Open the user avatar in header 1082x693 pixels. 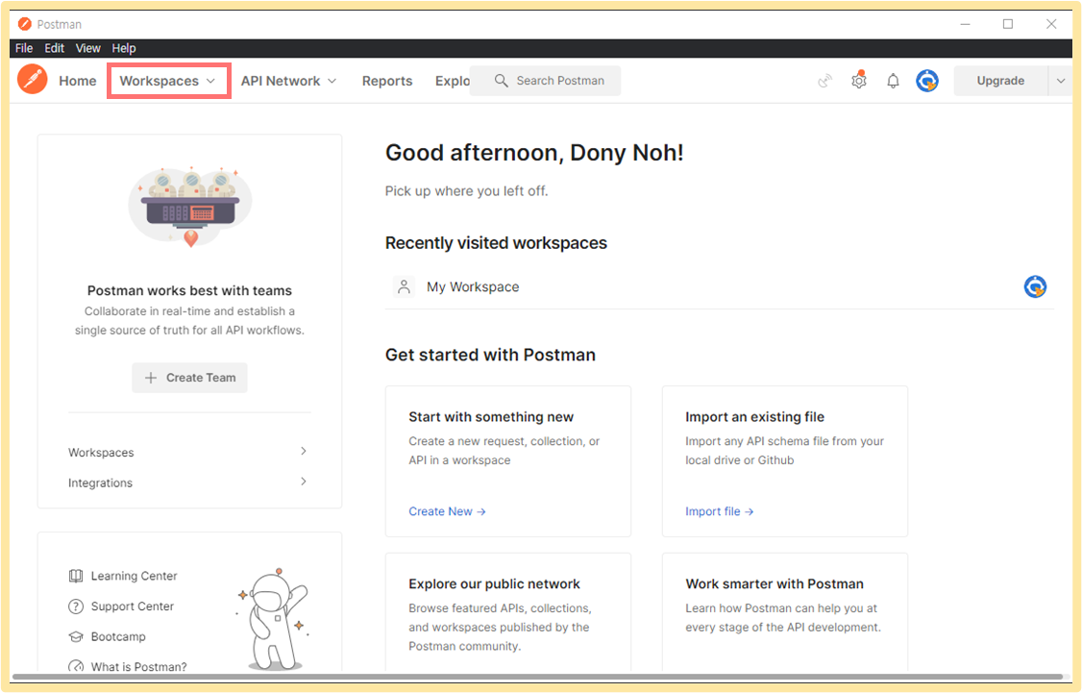(x=926, y=81)
